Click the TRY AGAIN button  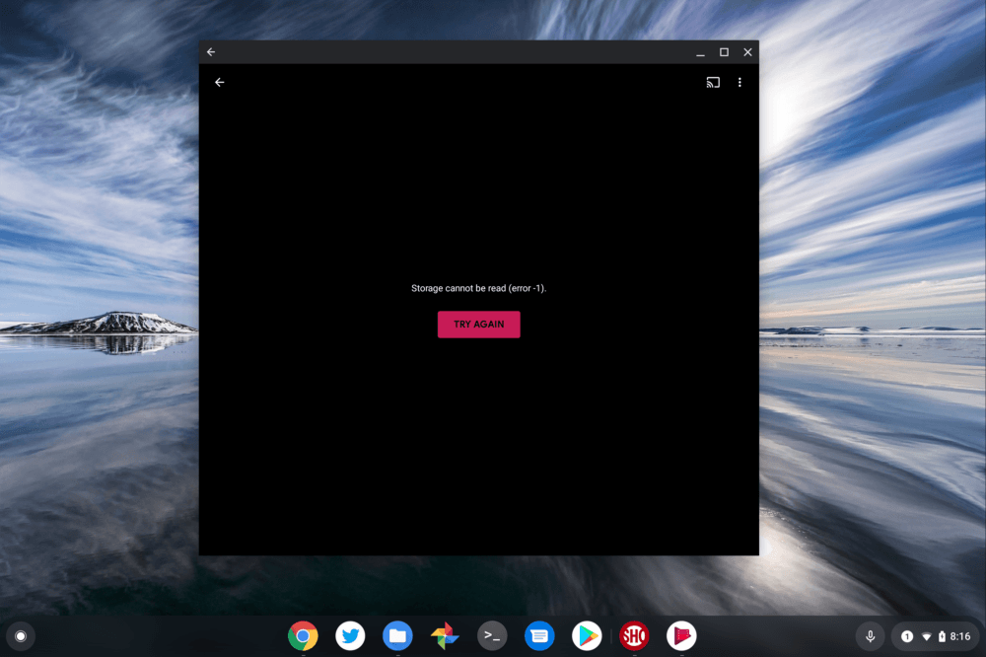click(x=478, y=325)
